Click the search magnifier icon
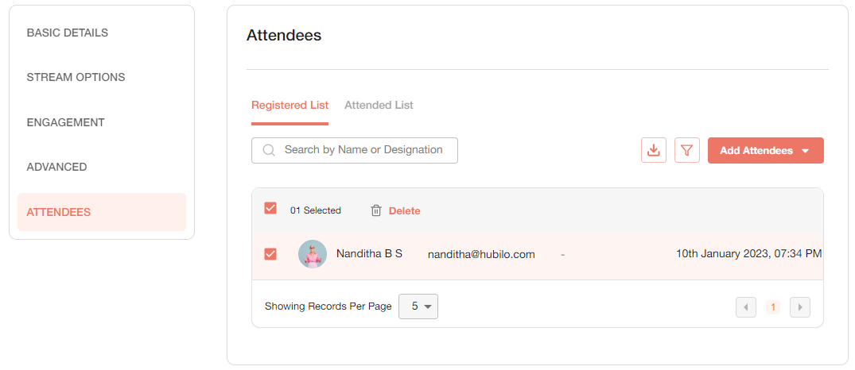 [x=268, y=150]
